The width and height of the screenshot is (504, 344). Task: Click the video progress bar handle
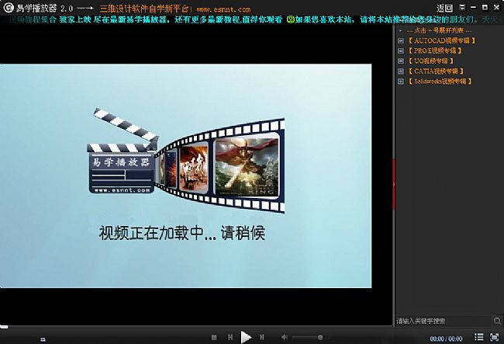click(4, 327)
